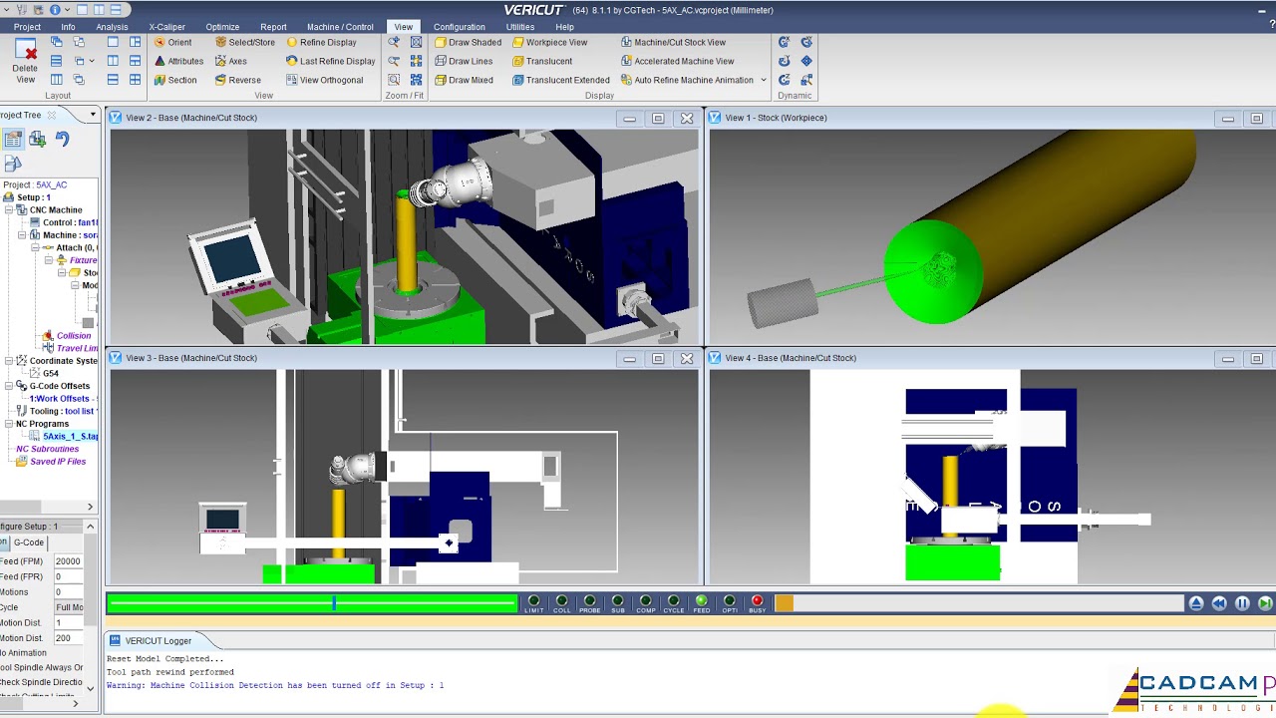
Task: Collapse the NC Programs node
Action: coord(9,424)
